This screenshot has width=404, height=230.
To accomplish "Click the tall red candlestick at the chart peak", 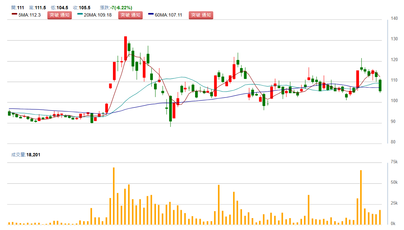I will click(x=126, y=48).
